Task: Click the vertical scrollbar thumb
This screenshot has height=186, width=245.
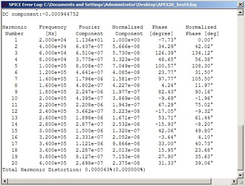Action: pyautogui.click(x=240, y=148)
